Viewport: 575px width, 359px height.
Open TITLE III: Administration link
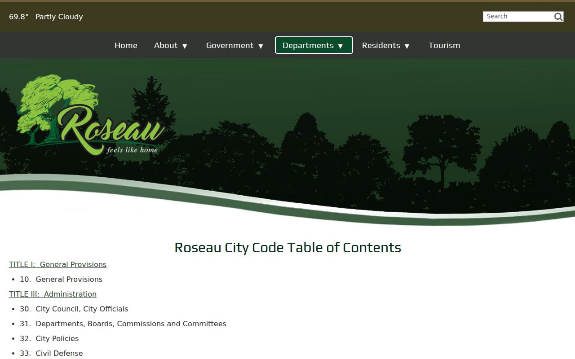point(53,294)
